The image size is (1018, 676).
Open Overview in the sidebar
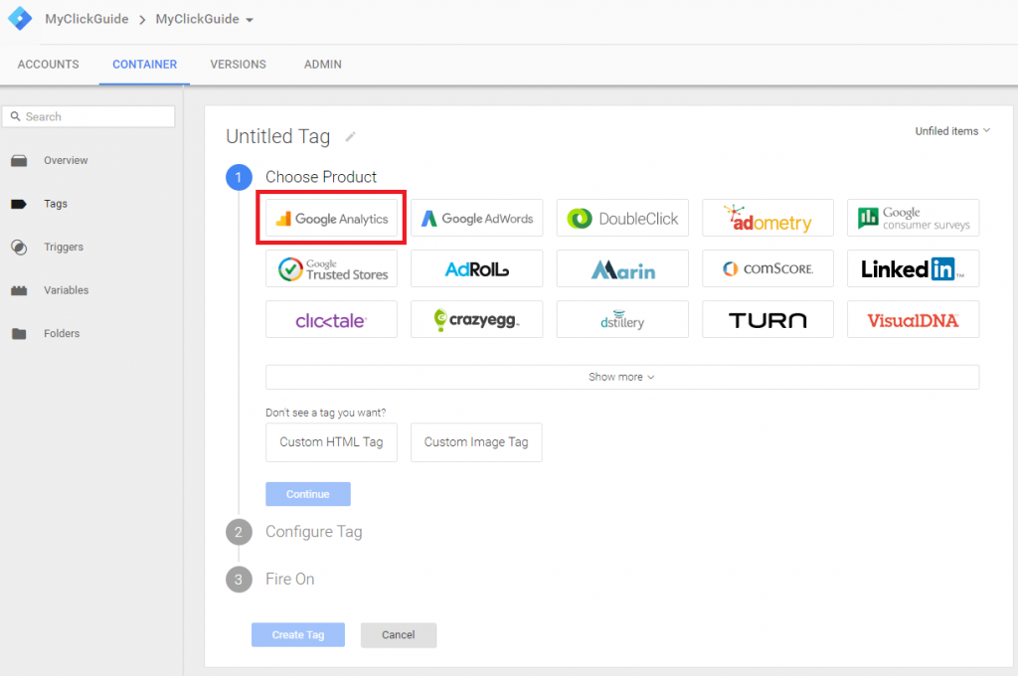pyautogui.click(x=66, y=160)
